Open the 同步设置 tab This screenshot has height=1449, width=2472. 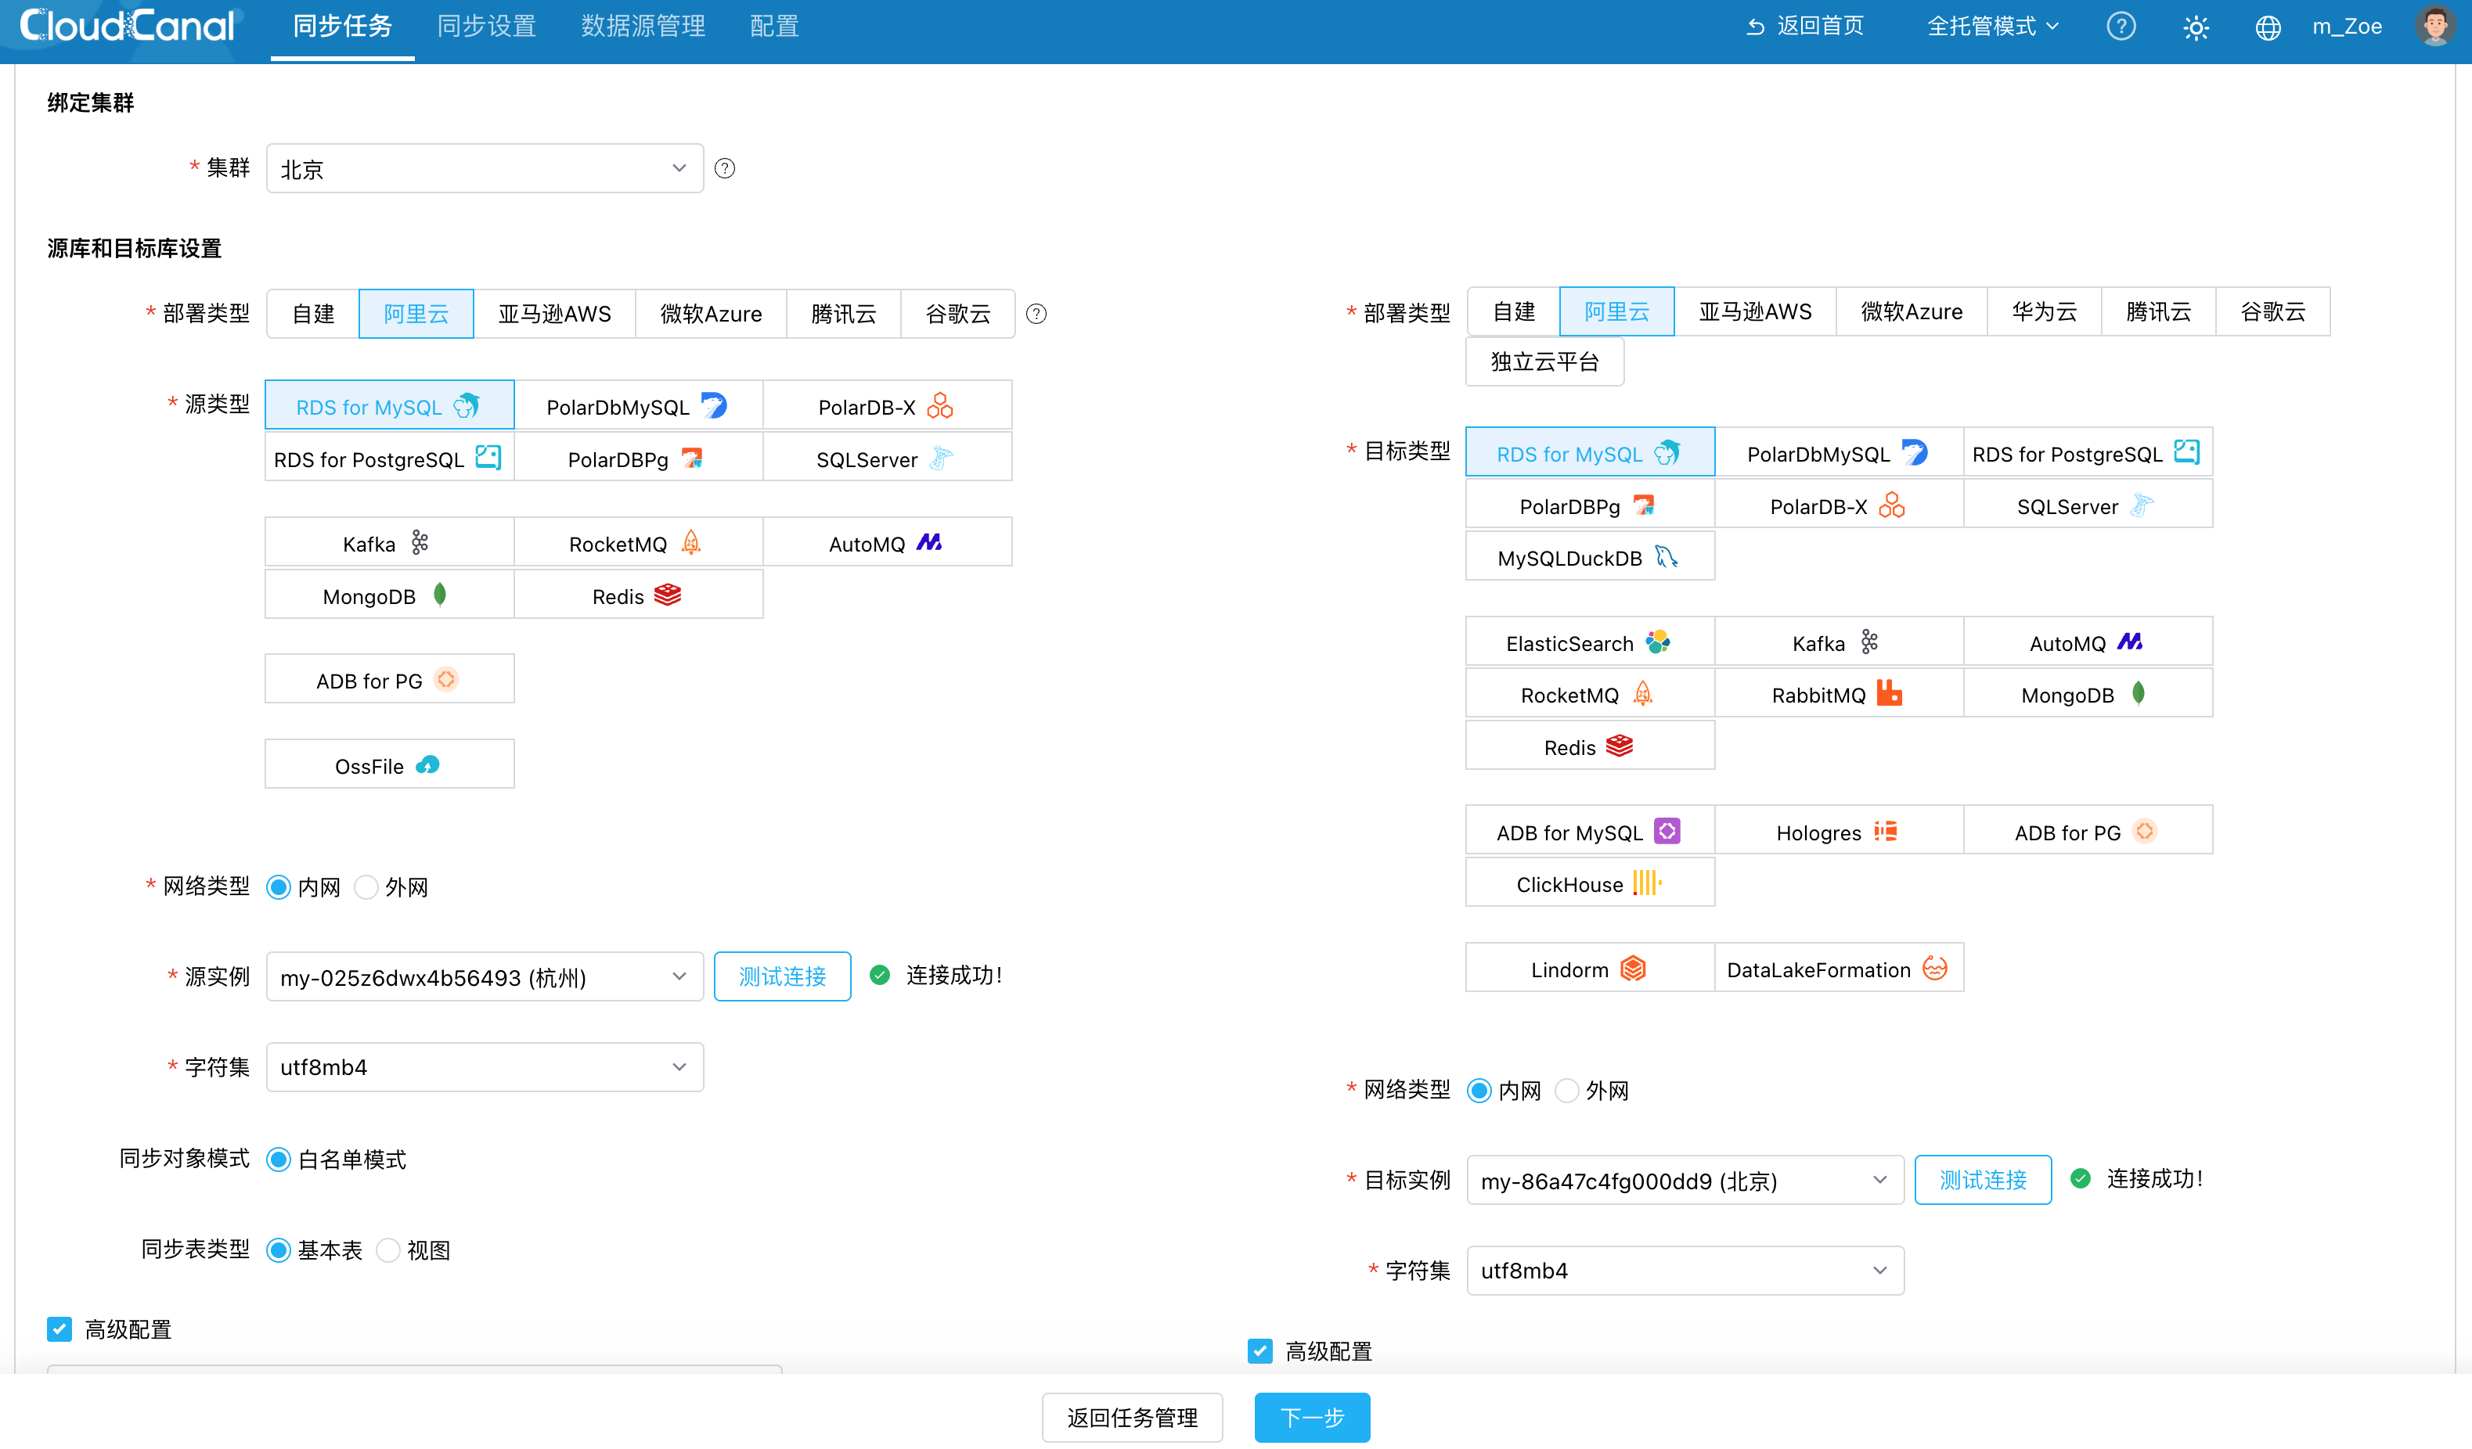click(487, 27)
